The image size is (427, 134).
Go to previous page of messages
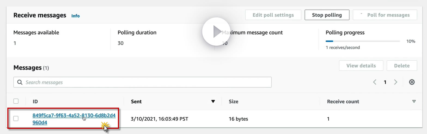tap(375, 82)
